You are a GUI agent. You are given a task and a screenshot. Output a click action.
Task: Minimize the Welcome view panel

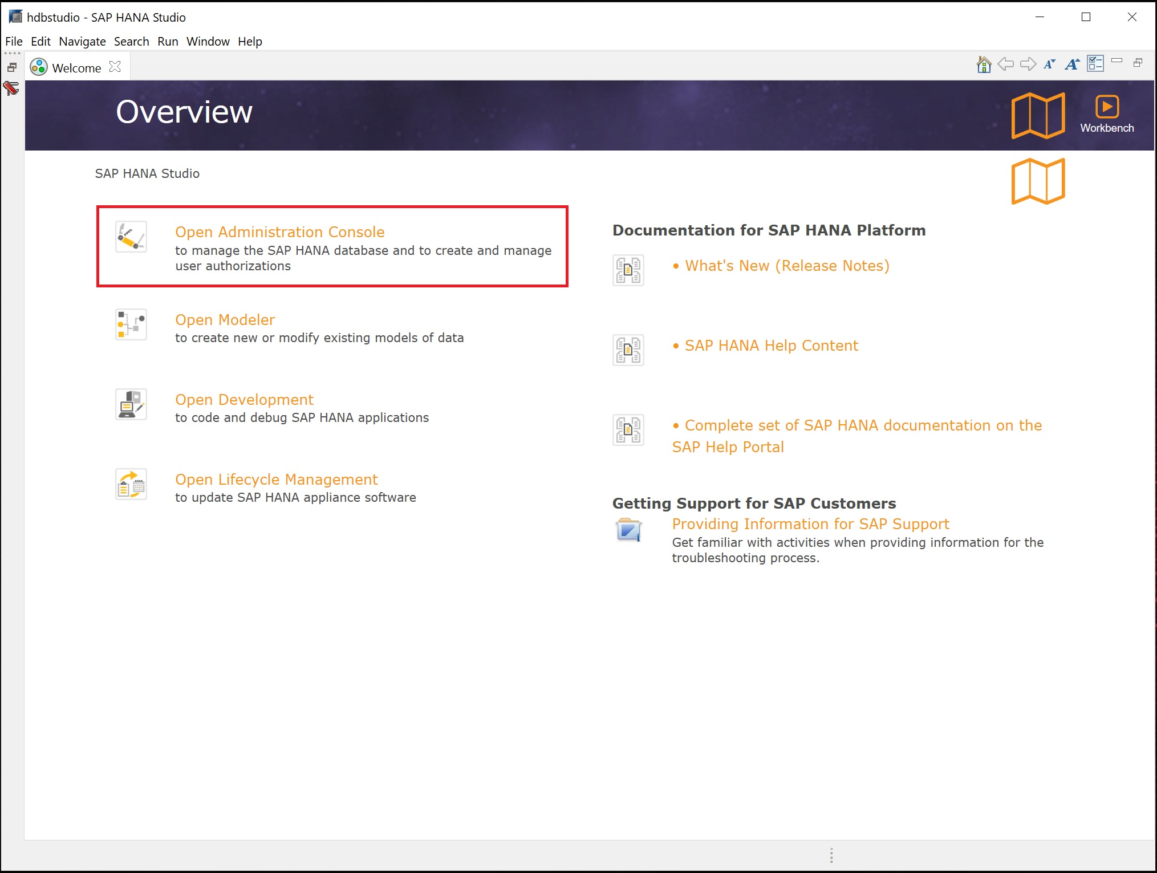(x=1117, y=60)
